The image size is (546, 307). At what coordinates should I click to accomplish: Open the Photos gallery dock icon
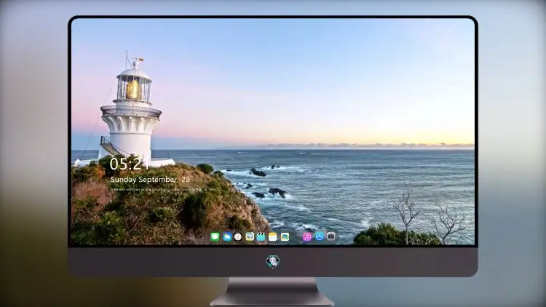point(285,237)
